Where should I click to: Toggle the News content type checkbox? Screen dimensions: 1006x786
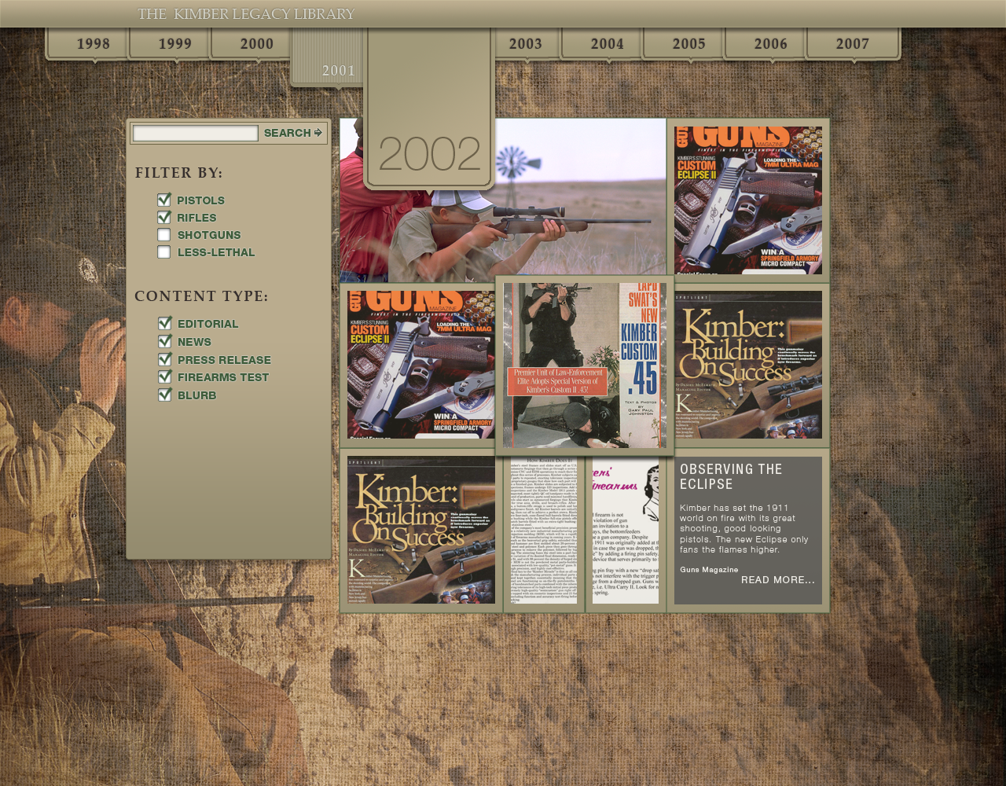[164, 342]
